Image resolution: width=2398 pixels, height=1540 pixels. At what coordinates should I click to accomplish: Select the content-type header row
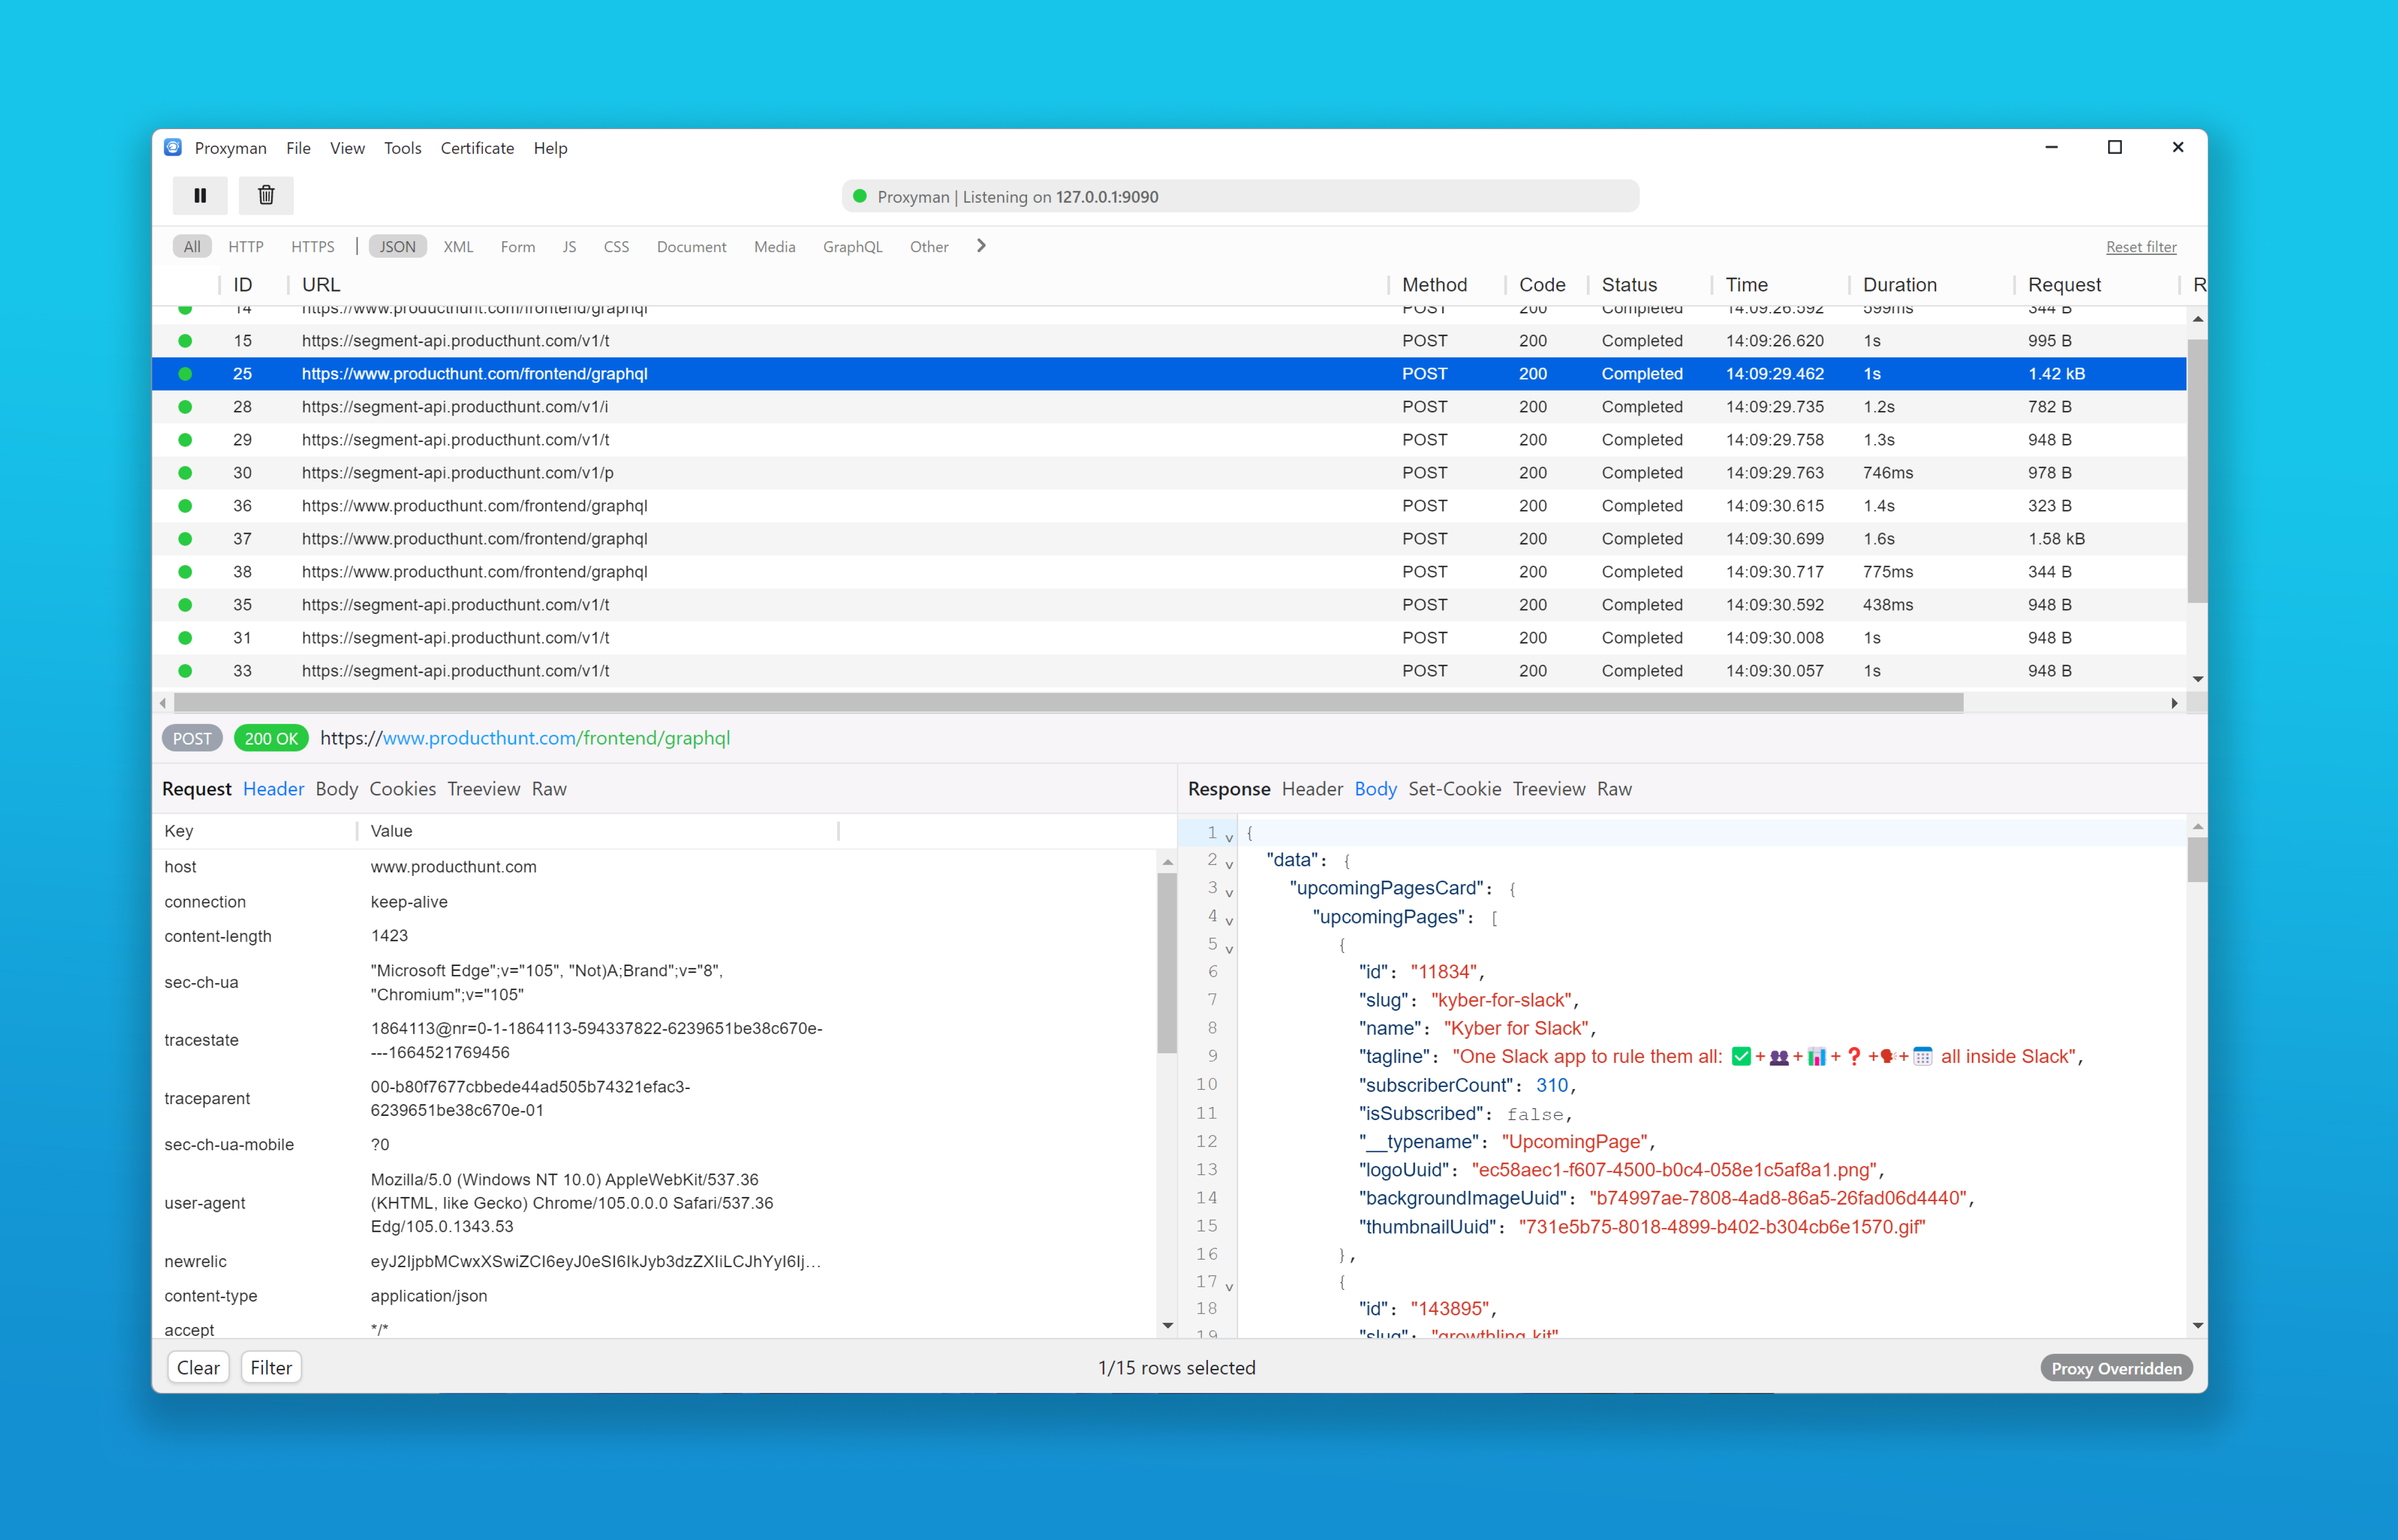pyautogui.click(x=655, y=1295)
